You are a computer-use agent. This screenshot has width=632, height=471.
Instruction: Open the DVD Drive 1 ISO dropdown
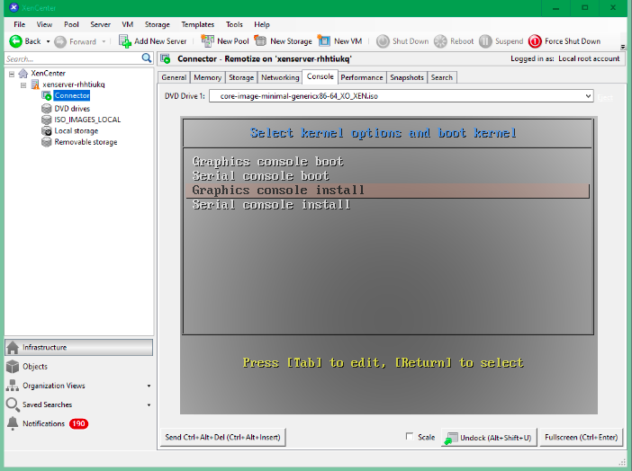pos(588,96)
